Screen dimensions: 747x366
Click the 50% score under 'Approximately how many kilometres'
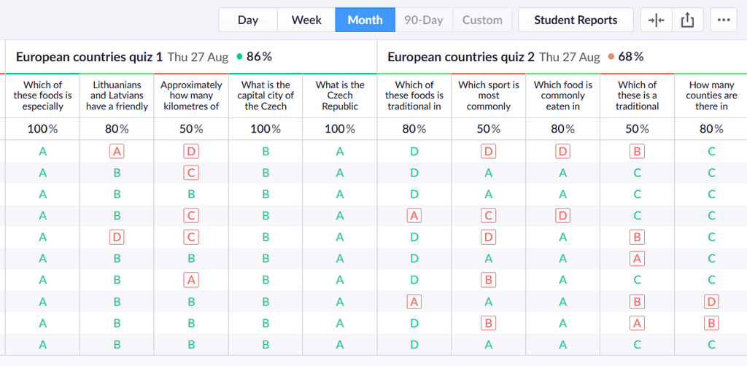(191, 128)
